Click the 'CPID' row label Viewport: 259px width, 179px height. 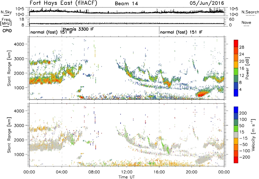tap(7, 31)
